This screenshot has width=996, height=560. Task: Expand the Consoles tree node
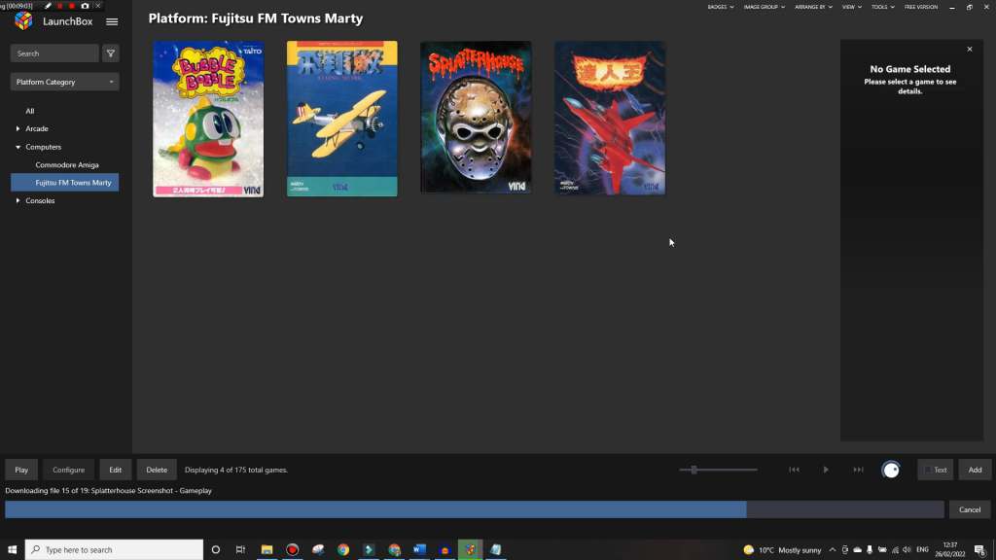click(x=18, y=200)
